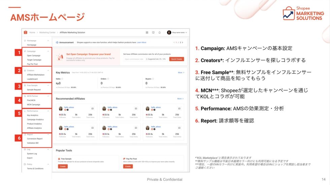Select Affiliate Analytics menu item

click(34, 128)
